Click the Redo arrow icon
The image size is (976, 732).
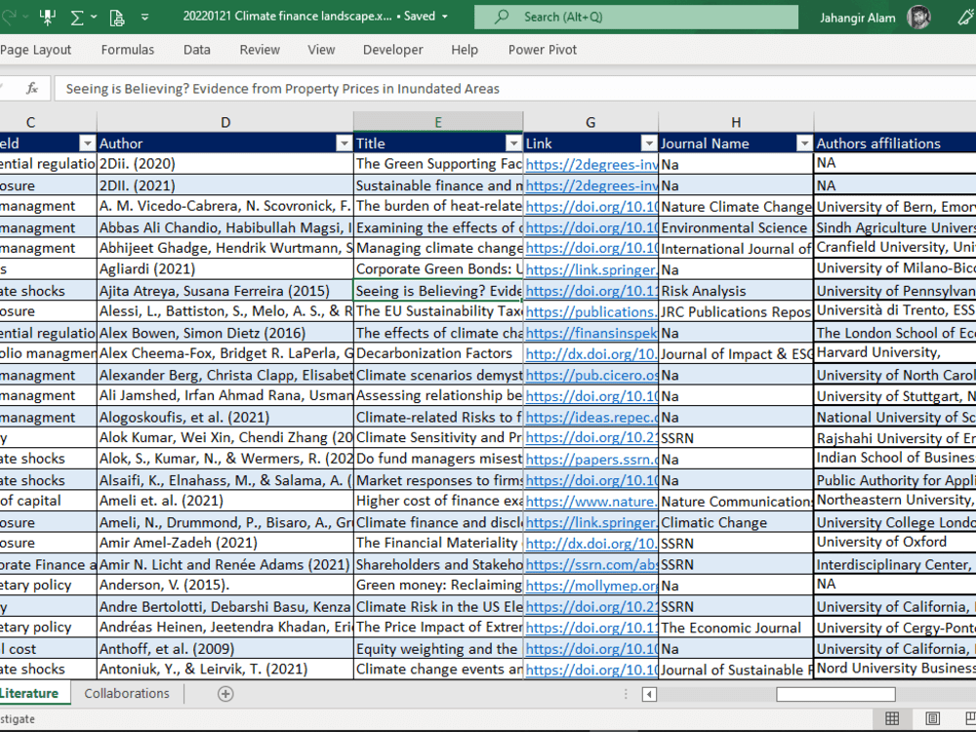[x=9, y=17]
